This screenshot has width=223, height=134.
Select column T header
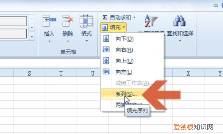tap(61, 73)
